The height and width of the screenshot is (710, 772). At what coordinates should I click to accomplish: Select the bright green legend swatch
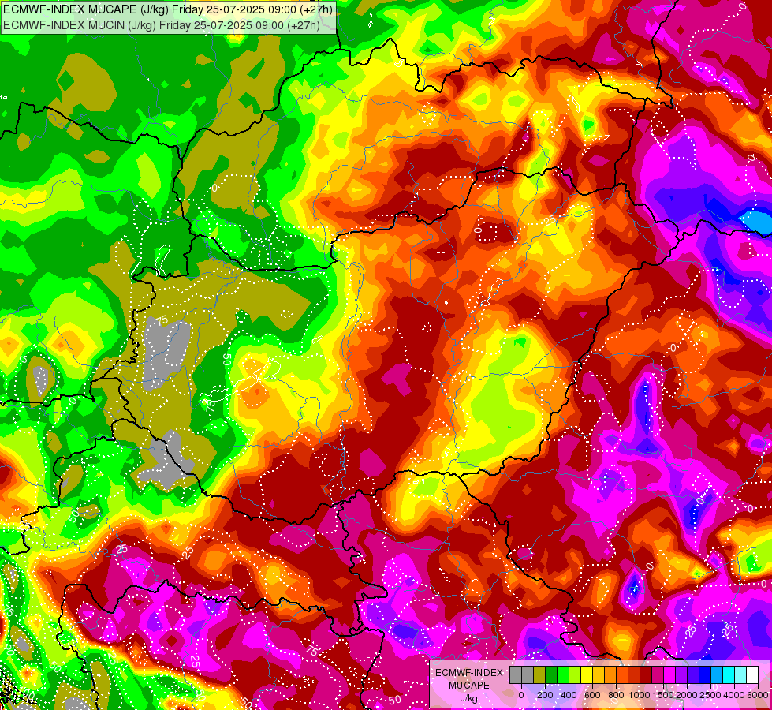563,674
